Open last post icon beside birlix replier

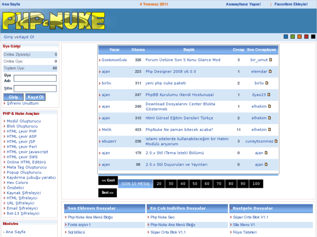267,83
